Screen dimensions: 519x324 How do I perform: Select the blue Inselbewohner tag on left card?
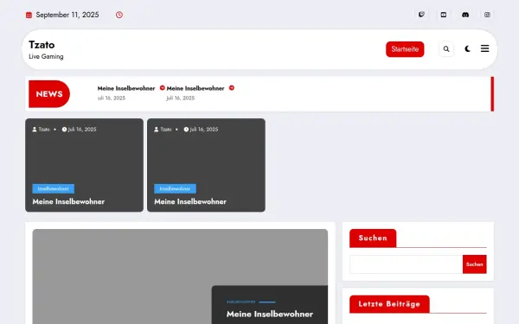[x=54, y=188]
